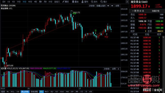
Task: Zoom in with the 放大 magnifier
Action: pos(94,2)
